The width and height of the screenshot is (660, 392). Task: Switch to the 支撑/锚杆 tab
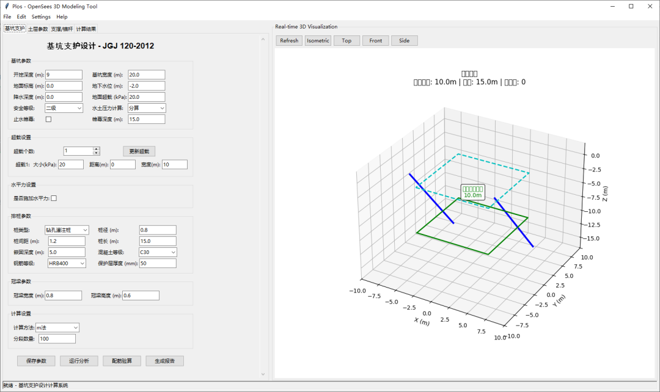[62, 29]
